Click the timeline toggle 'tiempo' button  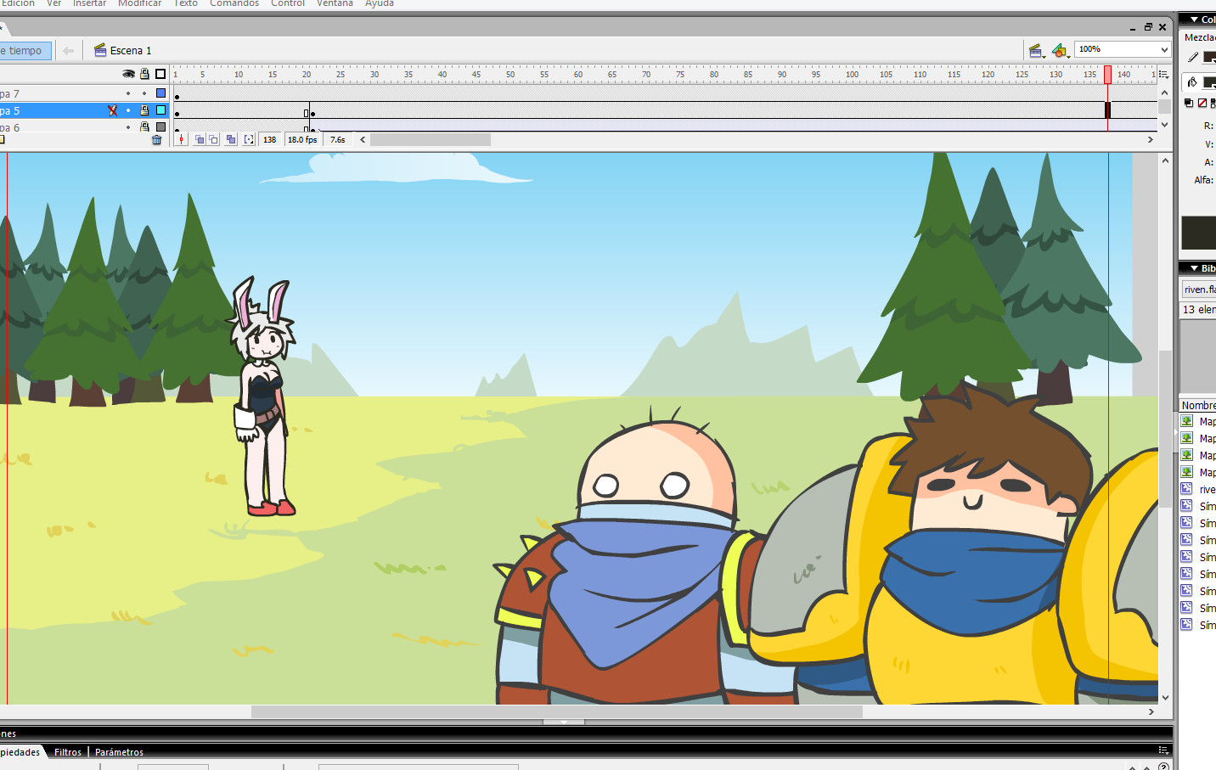[25, 51]
